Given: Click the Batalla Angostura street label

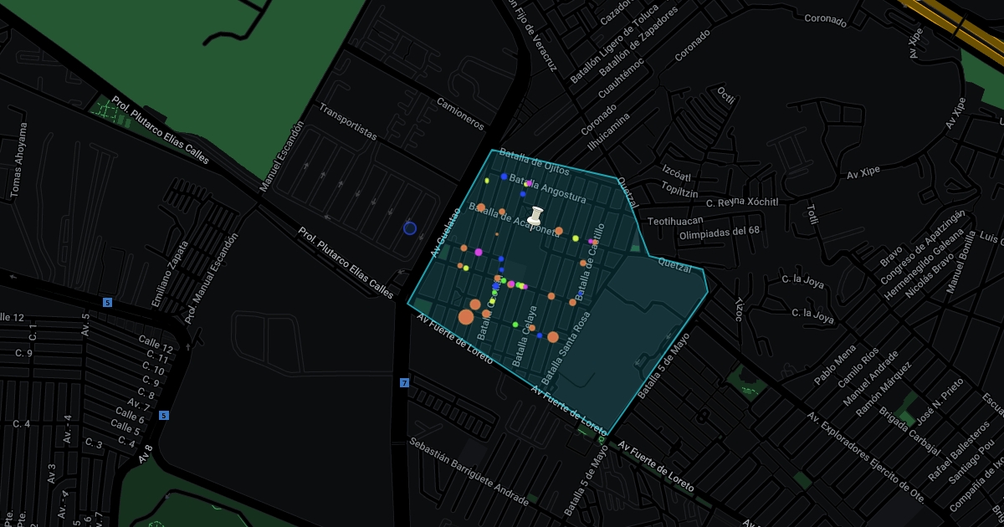Looking at the screenshot, I should tap(549, 190).
